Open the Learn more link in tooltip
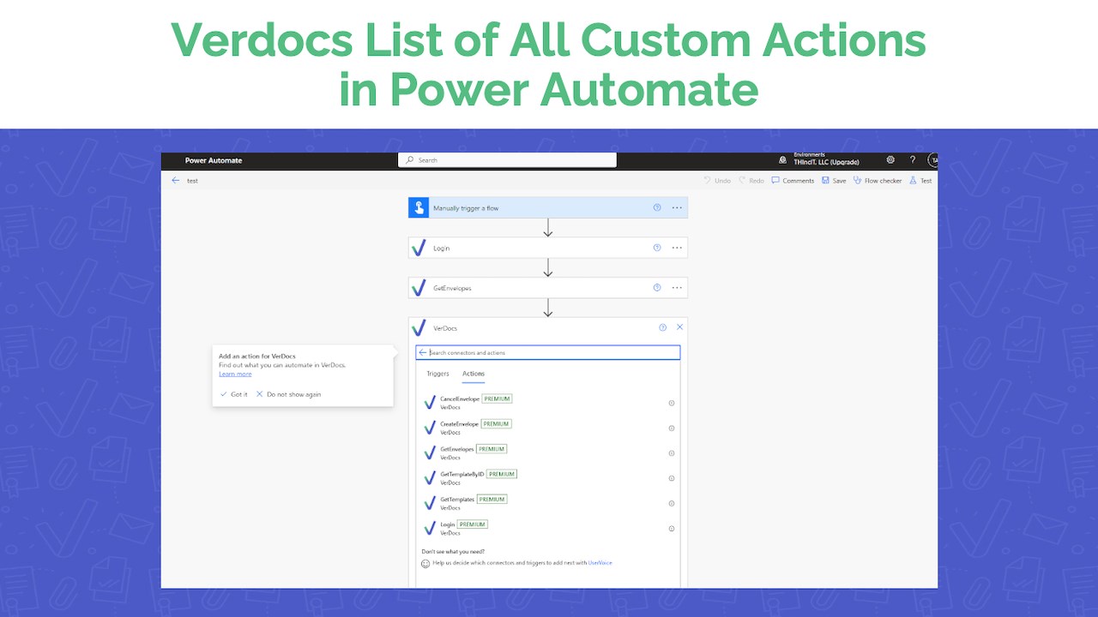This screenshot has height=617, width=1098. click(x=235, y=374)
